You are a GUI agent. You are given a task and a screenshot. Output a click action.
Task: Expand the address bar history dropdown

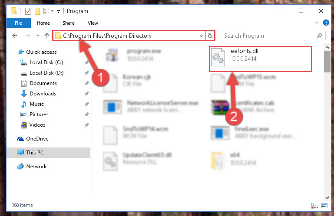201,36
